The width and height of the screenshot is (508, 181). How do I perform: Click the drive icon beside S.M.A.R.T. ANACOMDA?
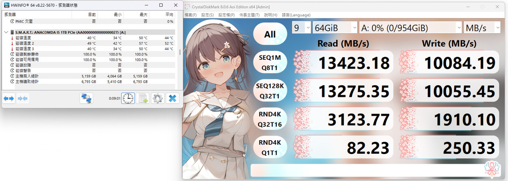[12, 32]
